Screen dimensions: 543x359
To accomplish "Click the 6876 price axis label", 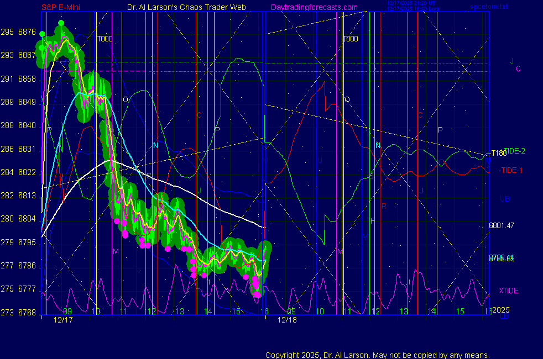I will click(27, 32).
